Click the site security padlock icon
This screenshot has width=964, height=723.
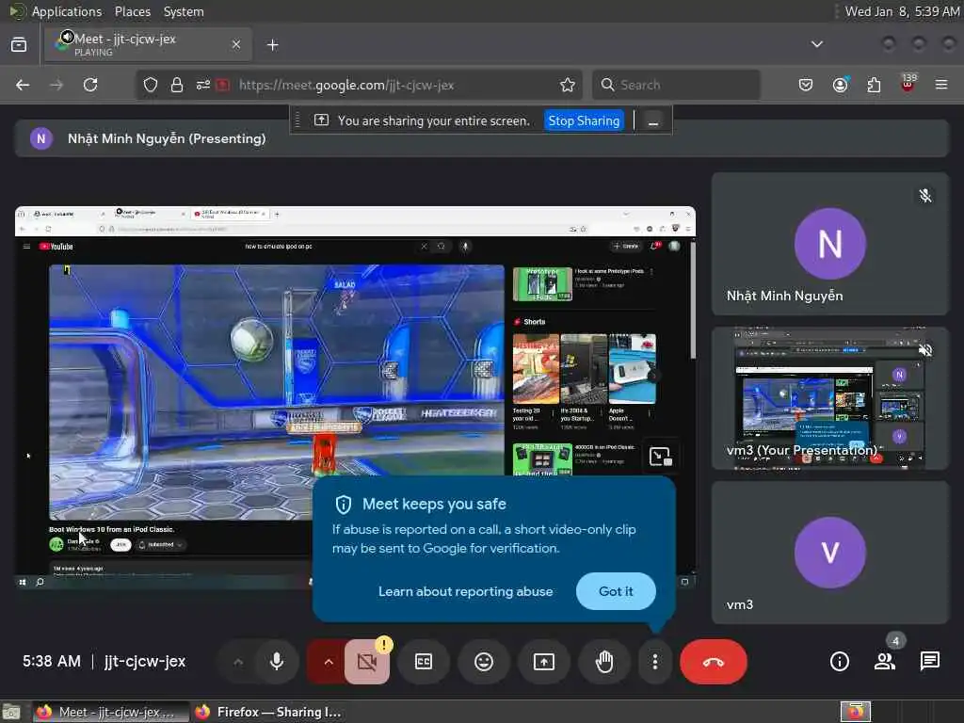176,85
